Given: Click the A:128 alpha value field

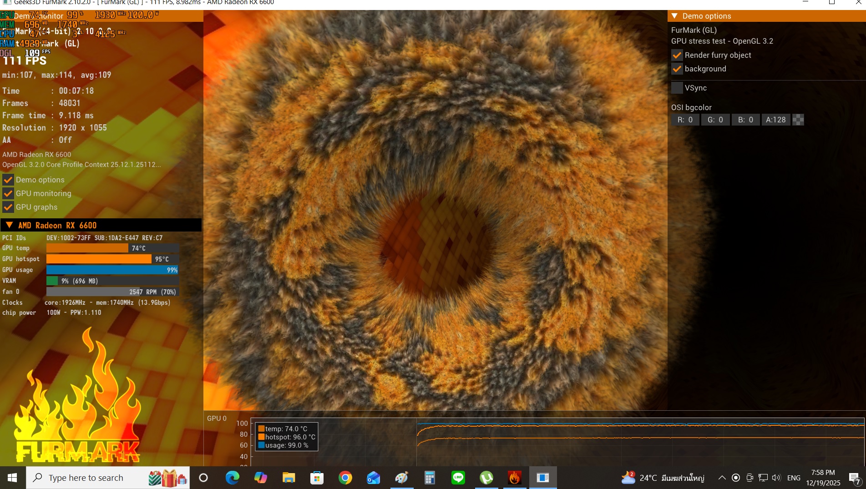Looking at the screenshot, I should (775, 120).
